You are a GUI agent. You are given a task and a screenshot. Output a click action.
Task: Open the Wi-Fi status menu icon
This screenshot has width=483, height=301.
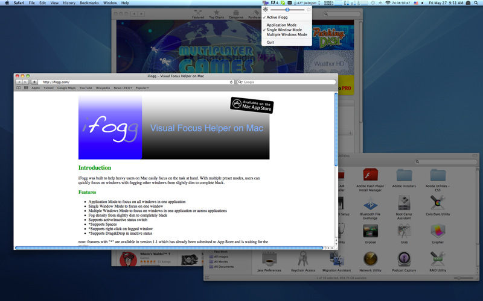(388, 3)
